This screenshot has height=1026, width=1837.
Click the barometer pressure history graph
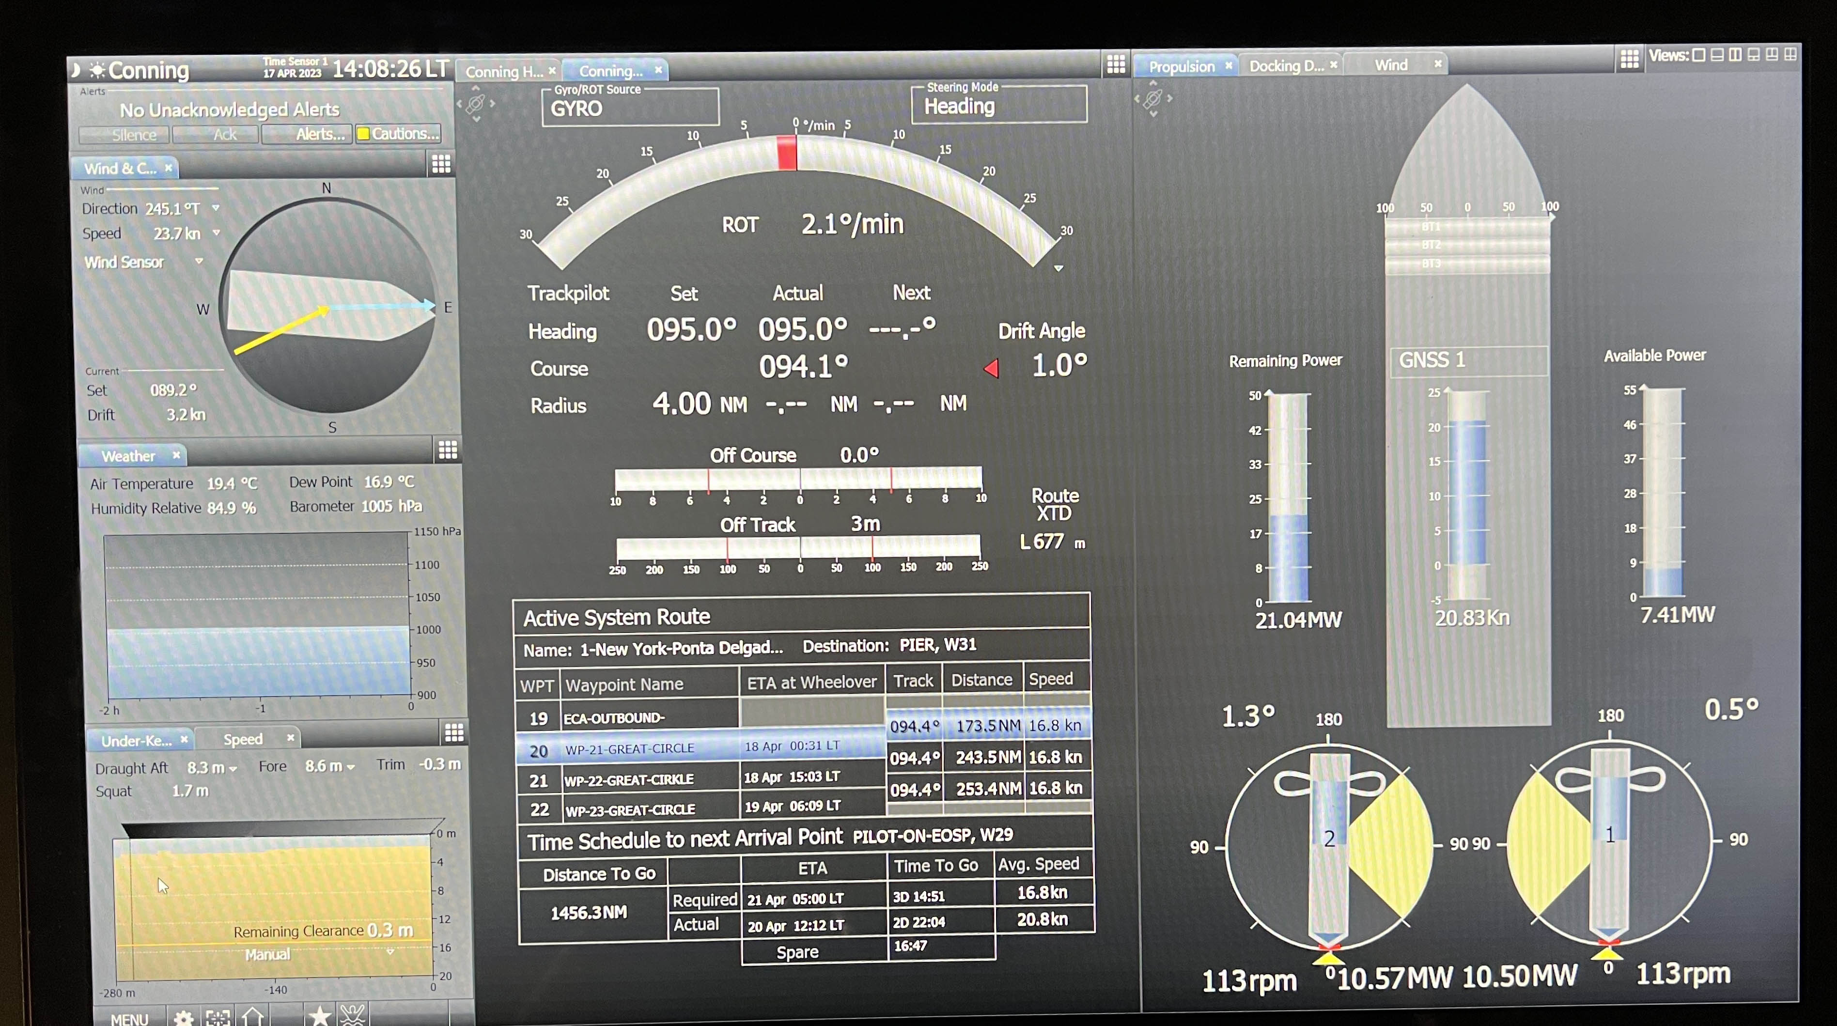point(258,617)
